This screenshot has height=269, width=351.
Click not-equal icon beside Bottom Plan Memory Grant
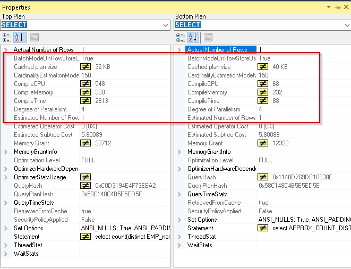tap(262, 143)
